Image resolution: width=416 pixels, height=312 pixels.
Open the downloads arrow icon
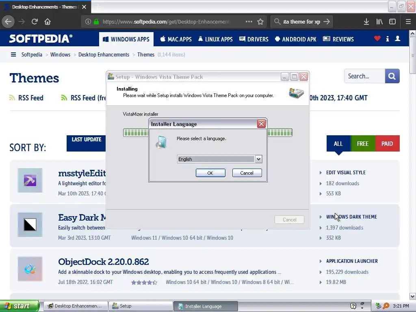click(x=366, y=22)
